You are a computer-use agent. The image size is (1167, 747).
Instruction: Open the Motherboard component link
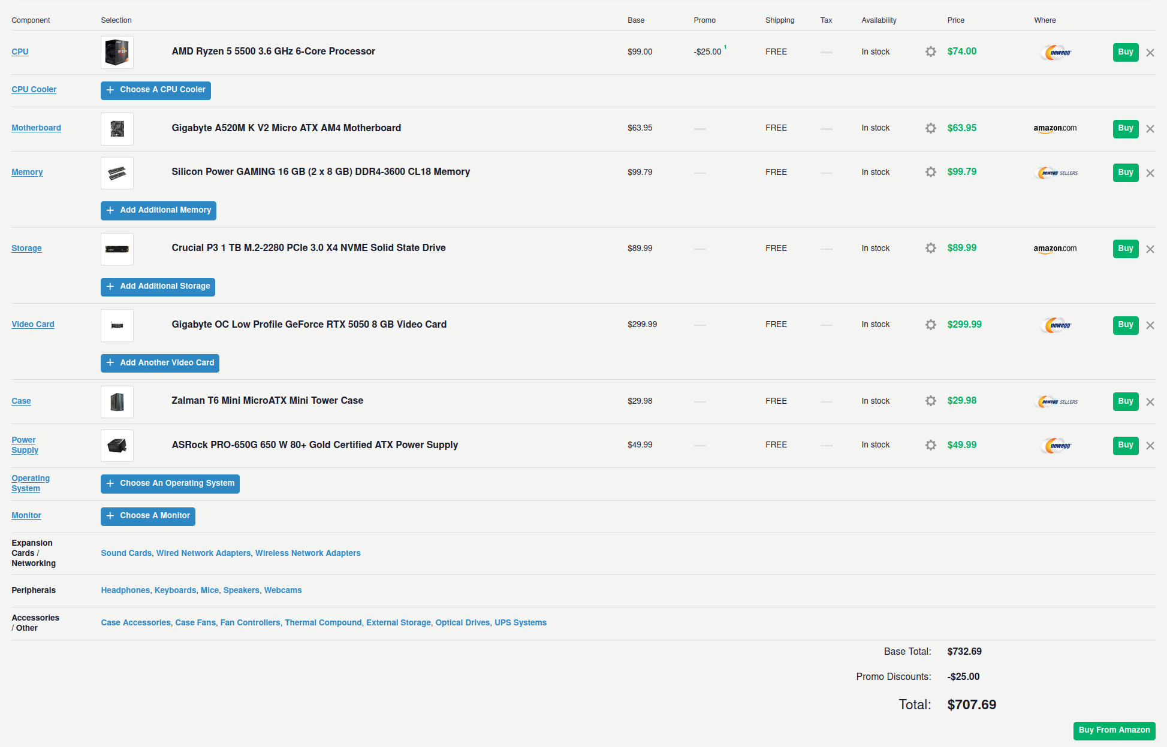pyautogui.click(x=36, y=128)
